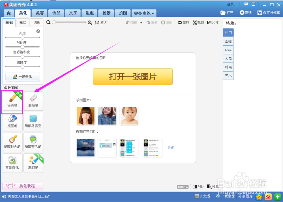Select the 涂鸦笔 graffiti pen tool
283x202 pixels.
[x=12, y=101]
